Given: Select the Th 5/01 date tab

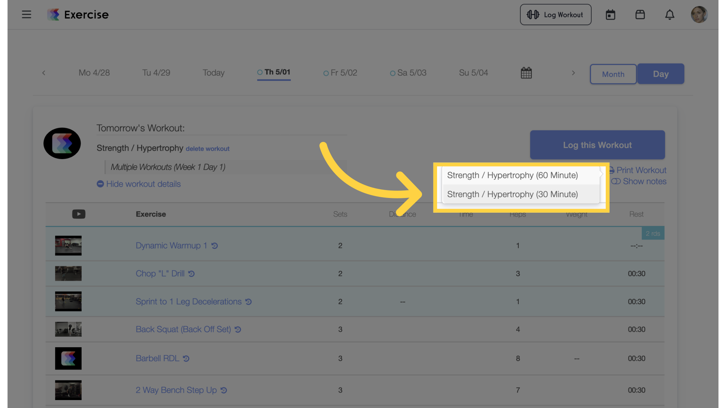Looking at the screenshot, I should pyautogui.click(x=274, y=73).
